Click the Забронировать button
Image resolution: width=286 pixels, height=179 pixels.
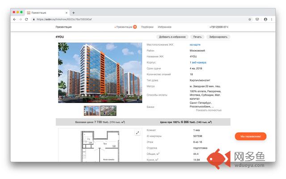[x=218, y=37]
